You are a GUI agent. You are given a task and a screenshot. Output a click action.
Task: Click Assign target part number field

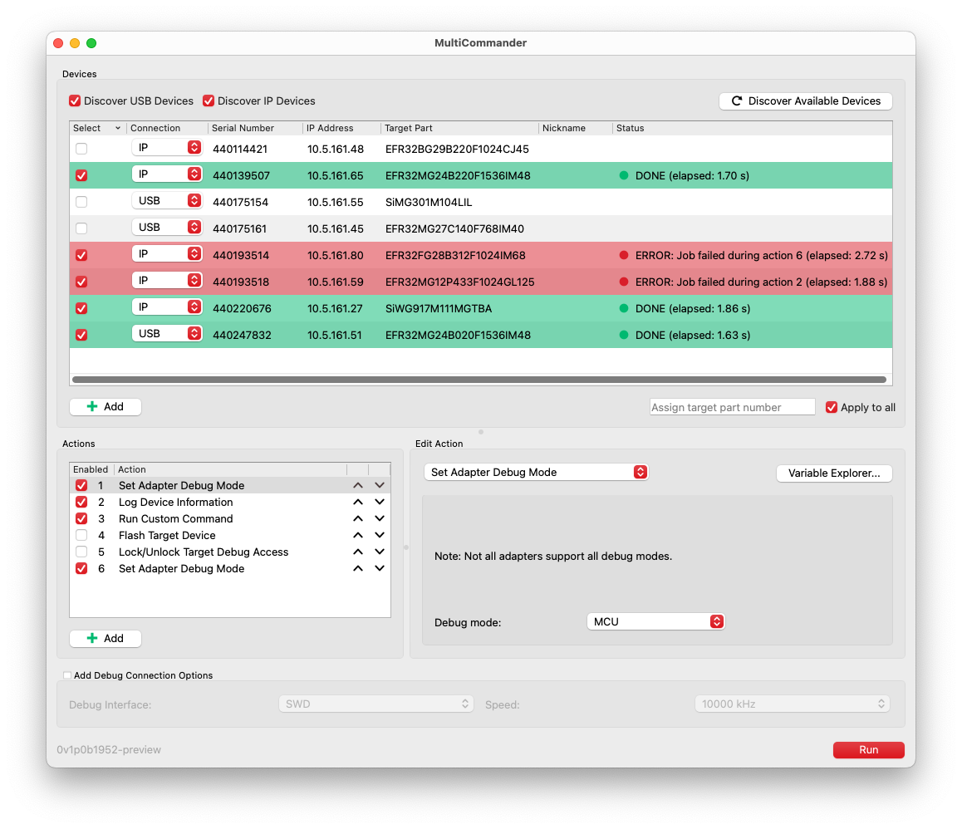tap(732, 407)
